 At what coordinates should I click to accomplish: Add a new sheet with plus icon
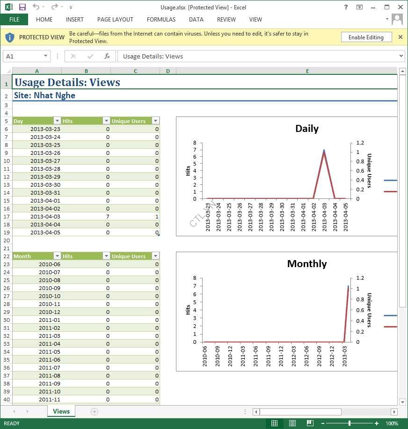(95, 412)
